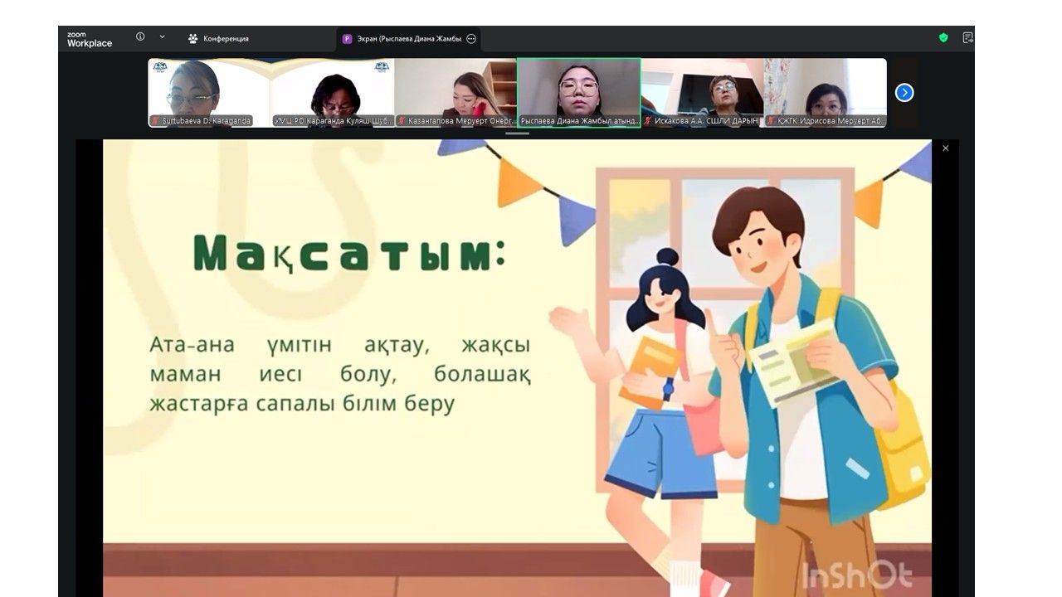Image resolution: width=1062 pixels, height=597 pixels.
Task: Select УМЦ РО Караганда Куляш video thumbnail
Action: click(333, 88)
